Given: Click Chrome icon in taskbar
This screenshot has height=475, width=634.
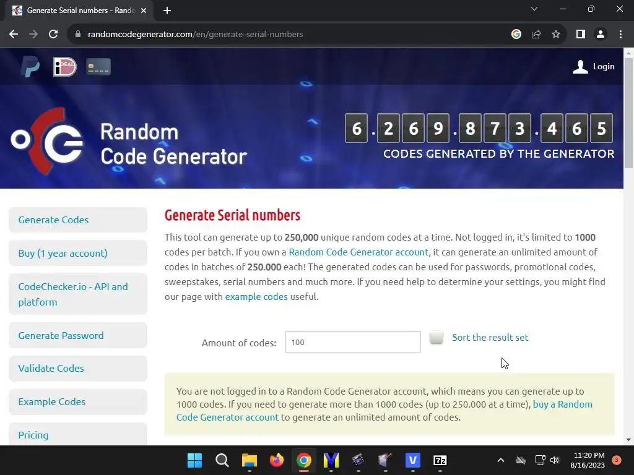Looking at the screenshot, I should click(303, 460).
